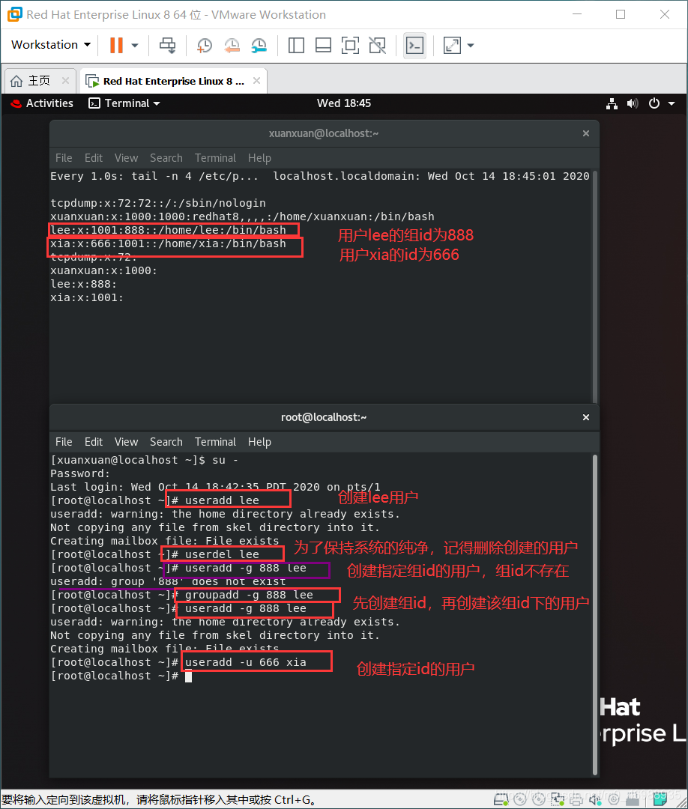
Task: Open Help menu in root@localhost terminal
Action: [259, 442]
